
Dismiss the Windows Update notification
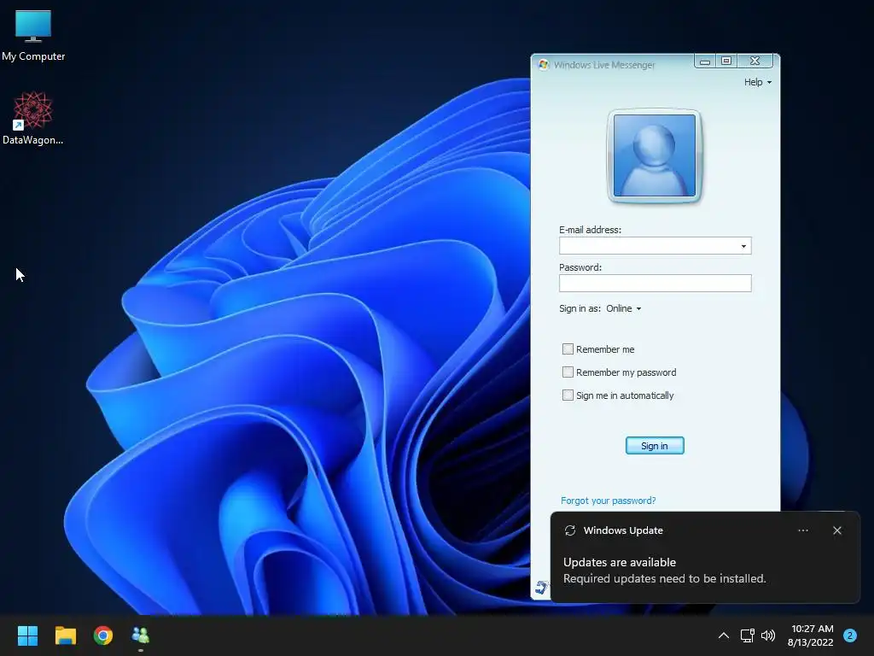coord(836,530)
